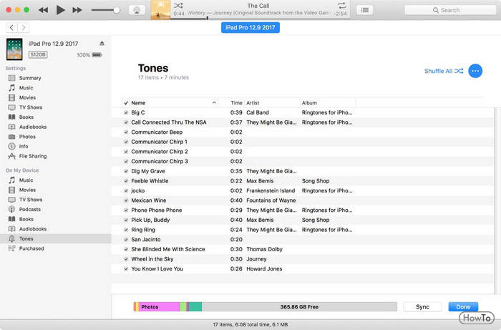Click the now playing album artwork
Screen dimensions: 501x330
[x=161, y=10]
